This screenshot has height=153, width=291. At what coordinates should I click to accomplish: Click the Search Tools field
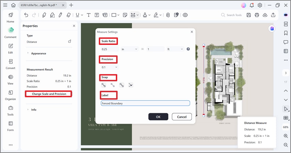(x=231, y=15)
